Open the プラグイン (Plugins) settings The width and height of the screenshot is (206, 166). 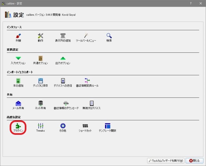[18, 128]
